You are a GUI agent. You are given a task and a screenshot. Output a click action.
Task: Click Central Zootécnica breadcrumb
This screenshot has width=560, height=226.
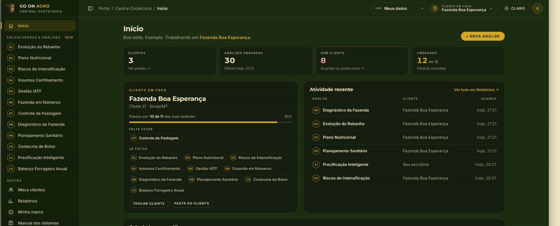point(133,8)
